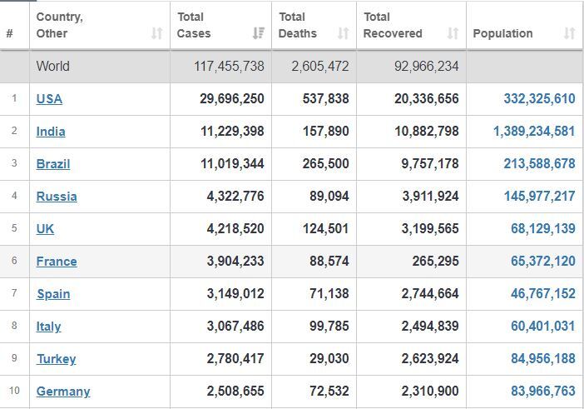Click the Total Cases header label

(194, 25)
